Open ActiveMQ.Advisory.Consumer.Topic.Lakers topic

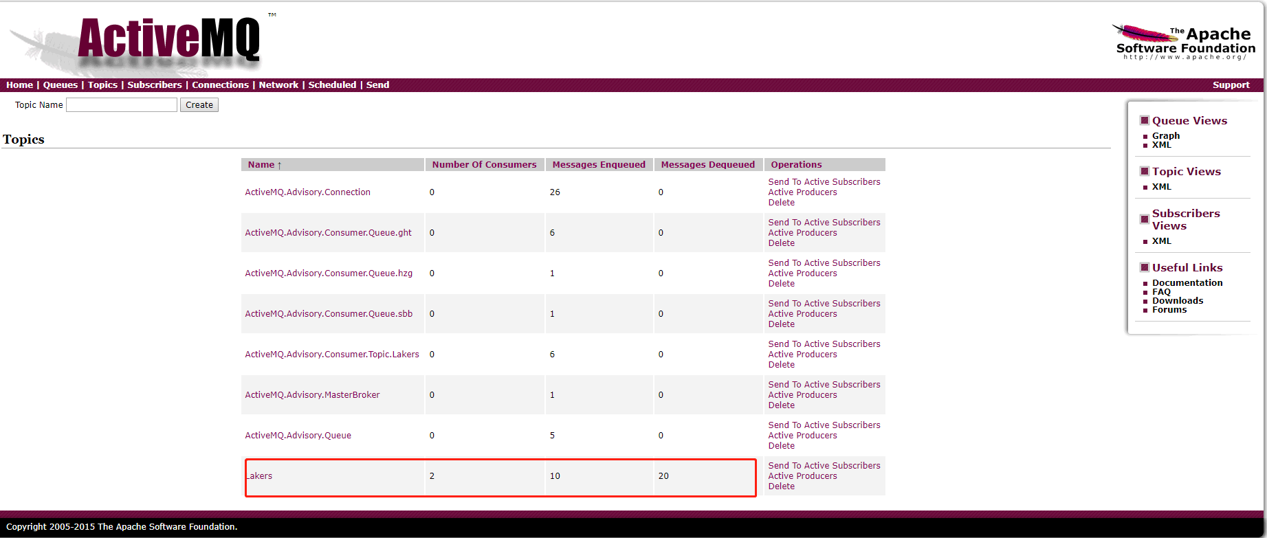pyautogui.click(x=332, y=355)
